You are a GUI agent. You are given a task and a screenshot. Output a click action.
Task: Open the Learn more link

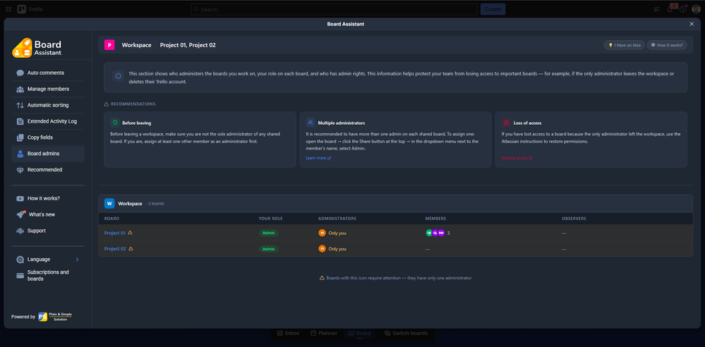pos(318,158)
